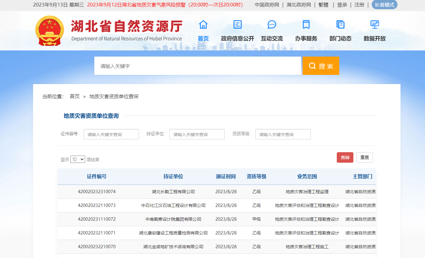The height and width of the screenshot is (258, 425).
Task: Click the 部门动态 pages icon
Action: (x=340, y=24)
